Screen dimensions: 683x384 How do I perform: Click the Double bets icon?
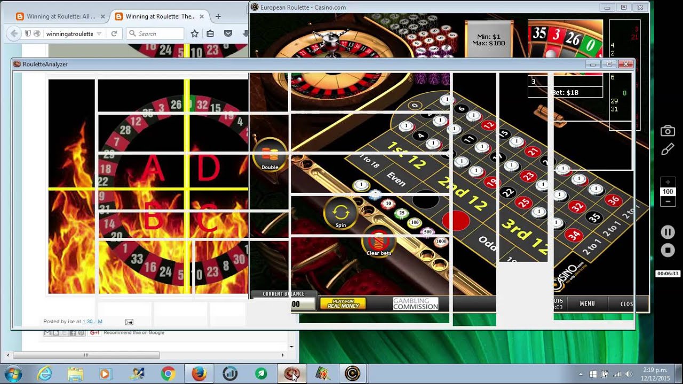270,155
